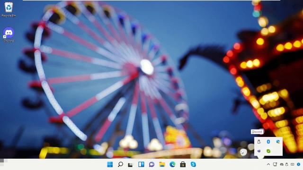Screen dimensions: 303x170
Task: Open Microsoft Store from taskbar
Action: click(183, 164)
